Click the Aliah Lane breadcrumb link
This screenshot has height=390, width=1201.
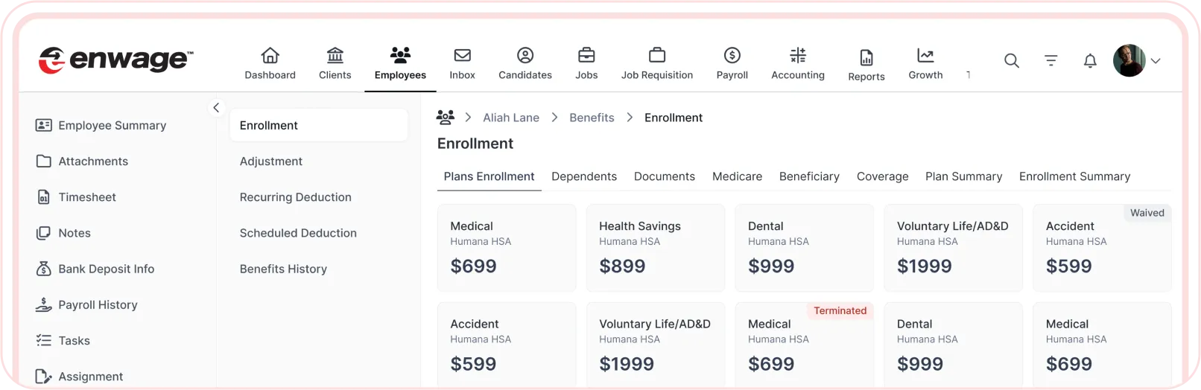(511, 118)
